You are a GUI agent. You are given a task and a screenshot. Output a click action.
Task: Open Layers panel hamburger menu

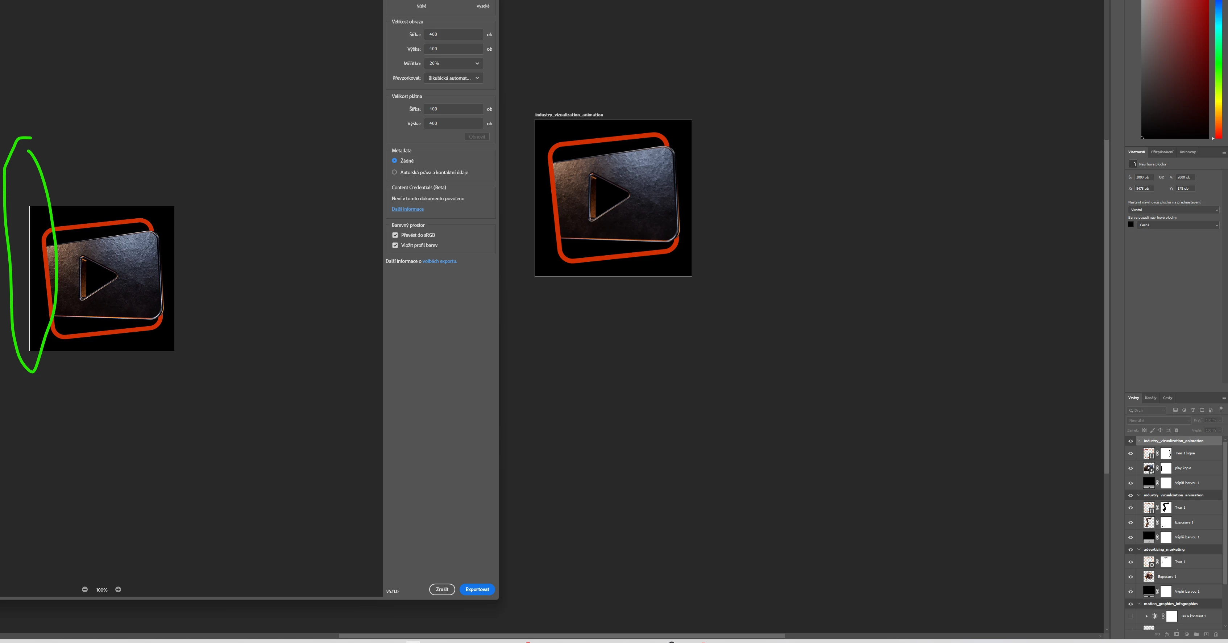[x=1224, y=398]
